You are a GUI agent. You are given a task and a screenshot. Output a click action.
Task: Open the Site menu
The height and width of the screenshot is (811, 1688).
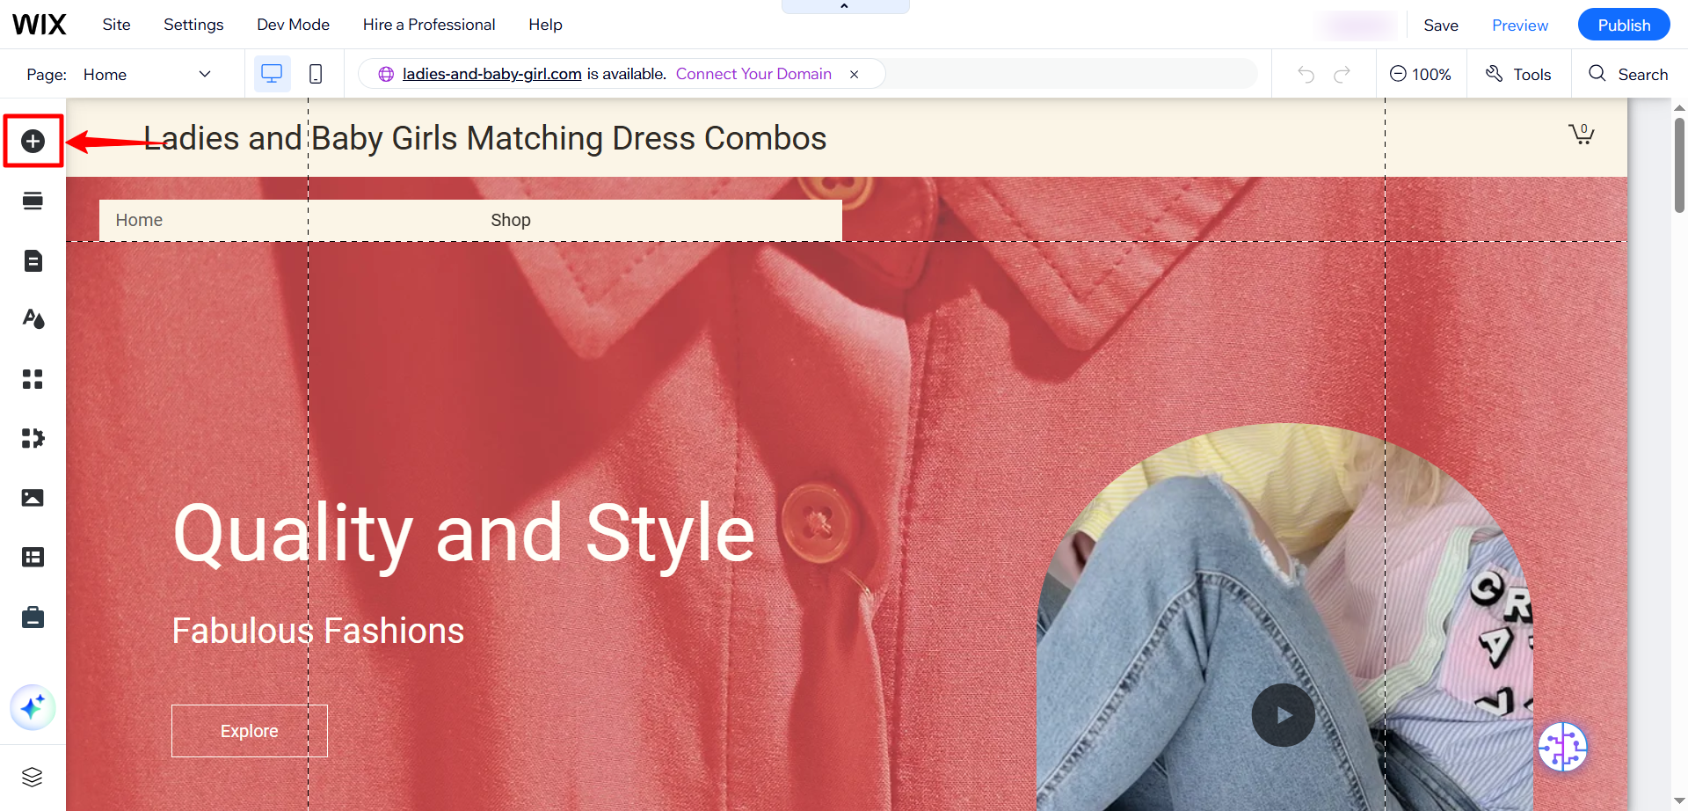coord(116,25)
